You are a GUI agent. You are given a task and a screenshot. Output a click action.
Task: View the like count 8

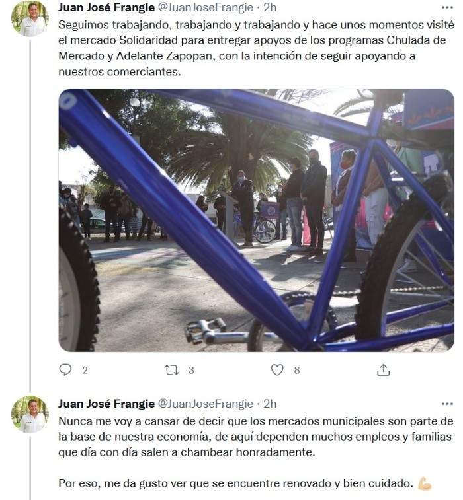tap(297, 371)
